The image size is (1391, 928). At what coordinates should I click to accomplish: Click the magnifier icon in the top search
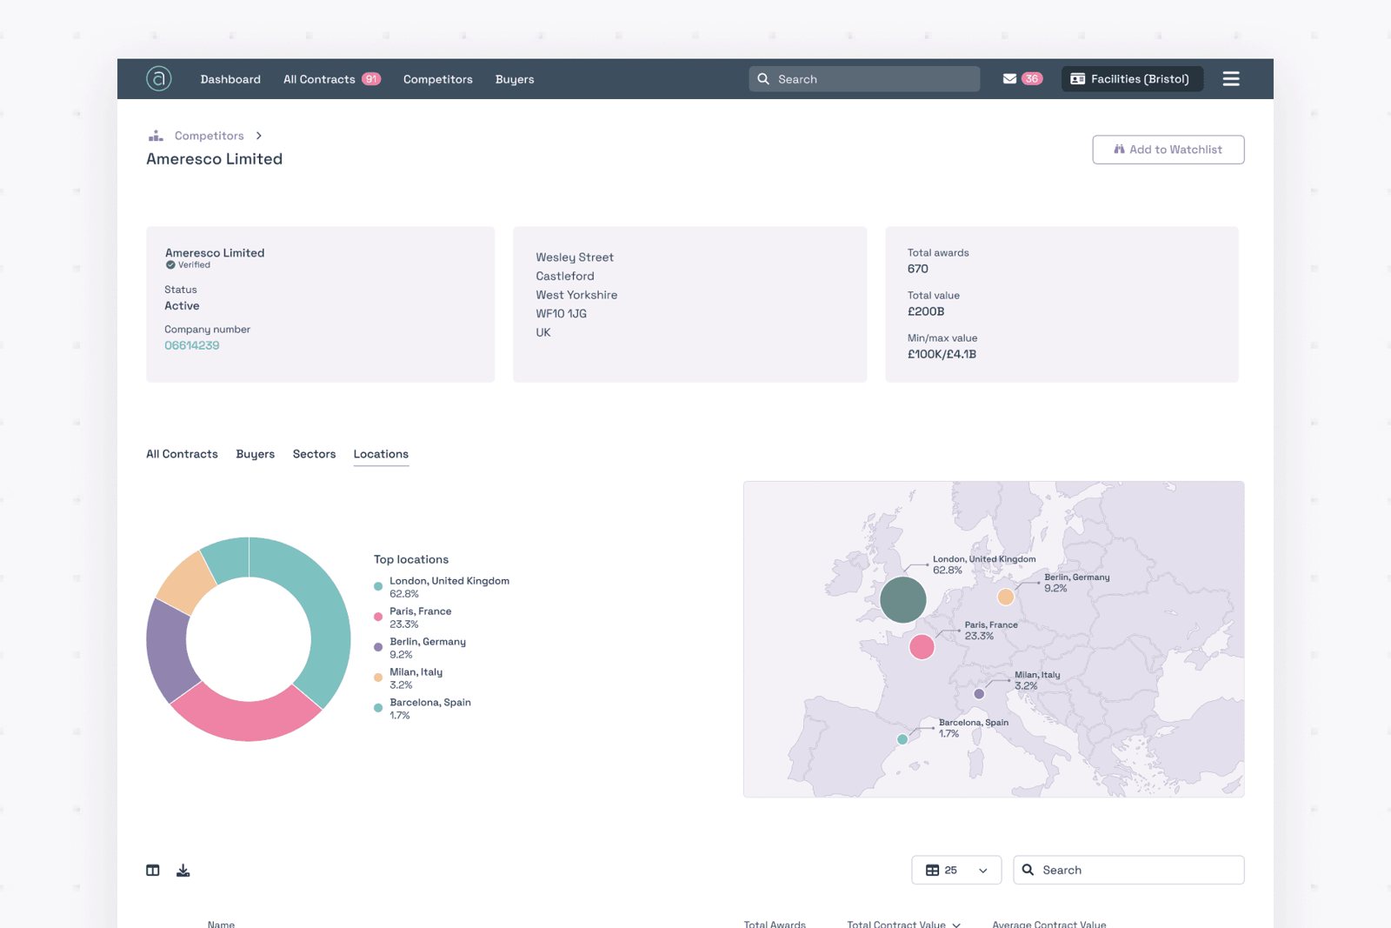point(763,78)
